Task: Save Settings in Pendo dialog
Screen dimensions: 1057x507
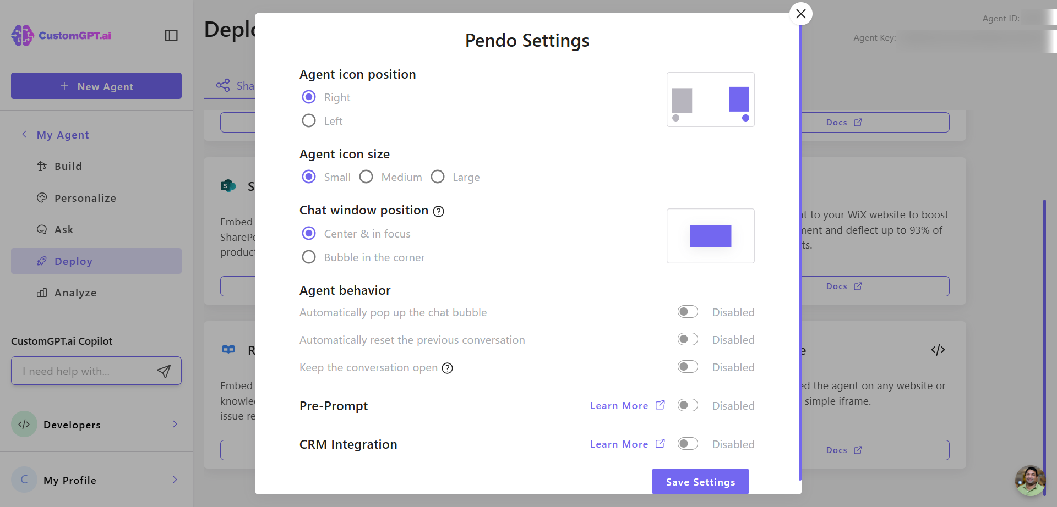Action: click(x=700, y=482)
